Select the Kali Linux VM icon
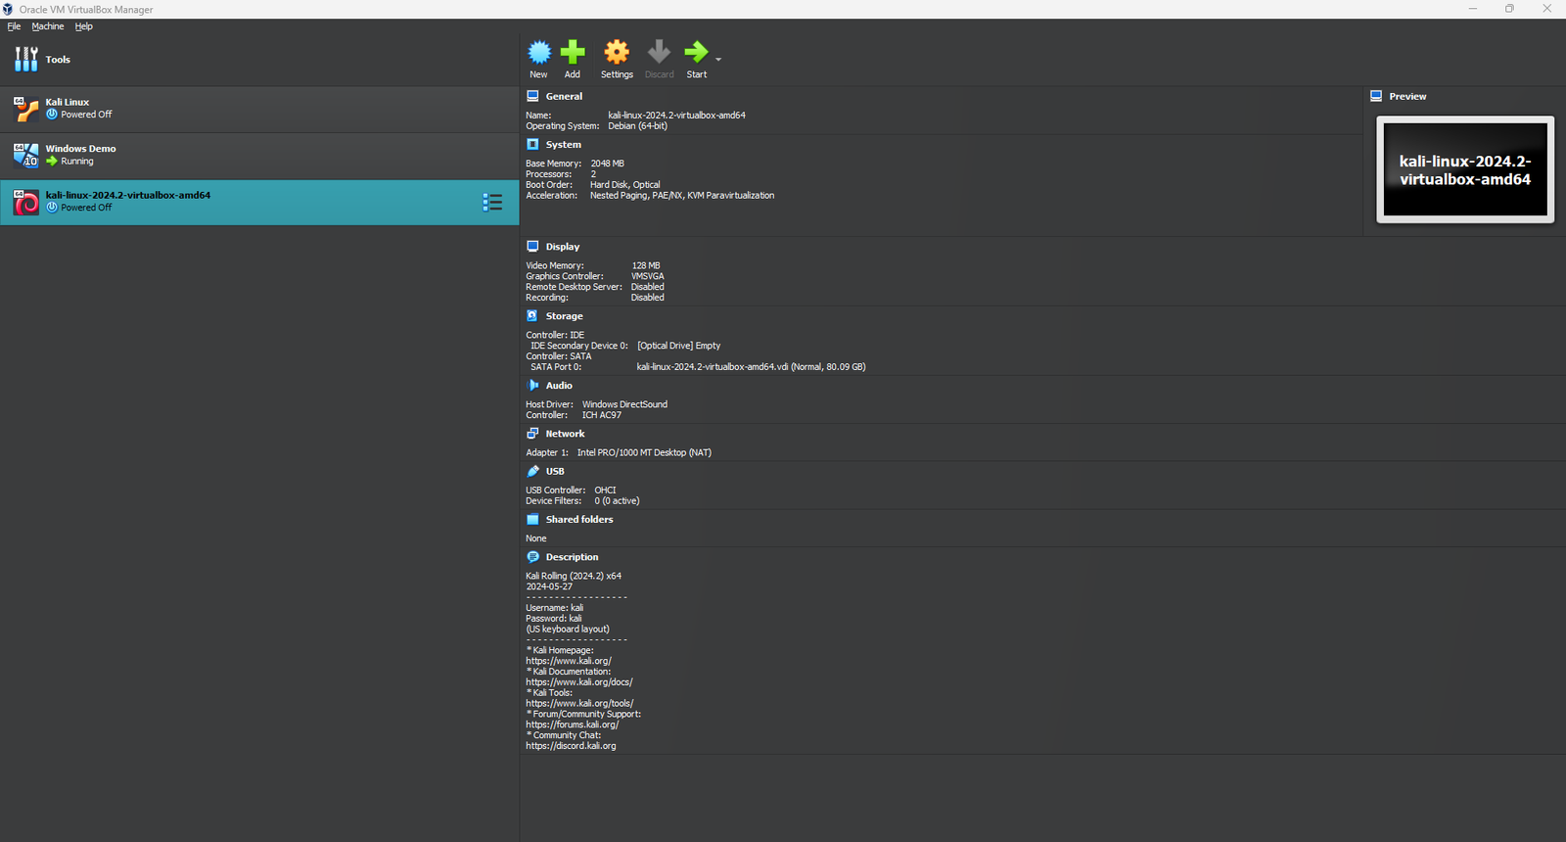Screen dimensions: 1566x842 pos(26,109)
